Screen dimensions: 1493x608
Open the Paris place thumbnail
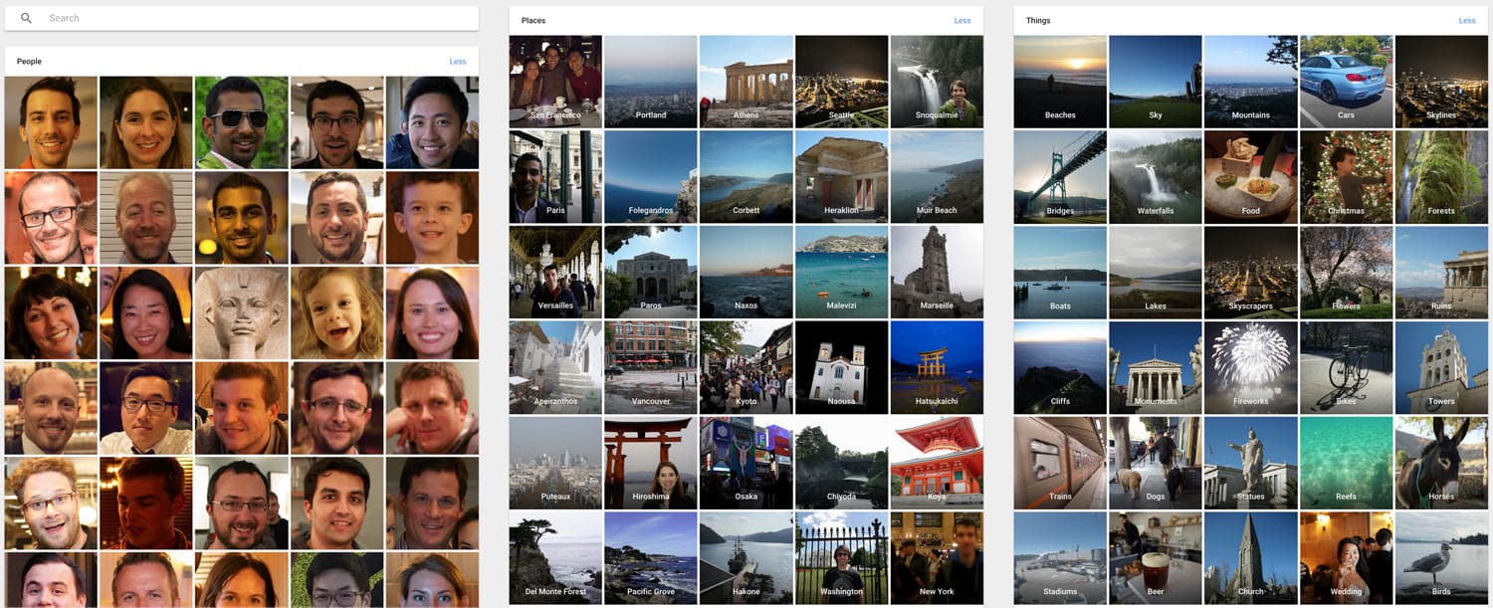(x=555, y=177)
